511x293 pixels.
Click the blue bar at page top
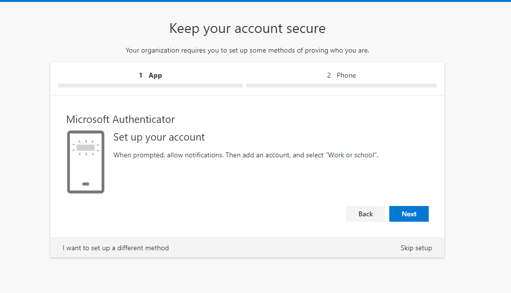[255, 1]
